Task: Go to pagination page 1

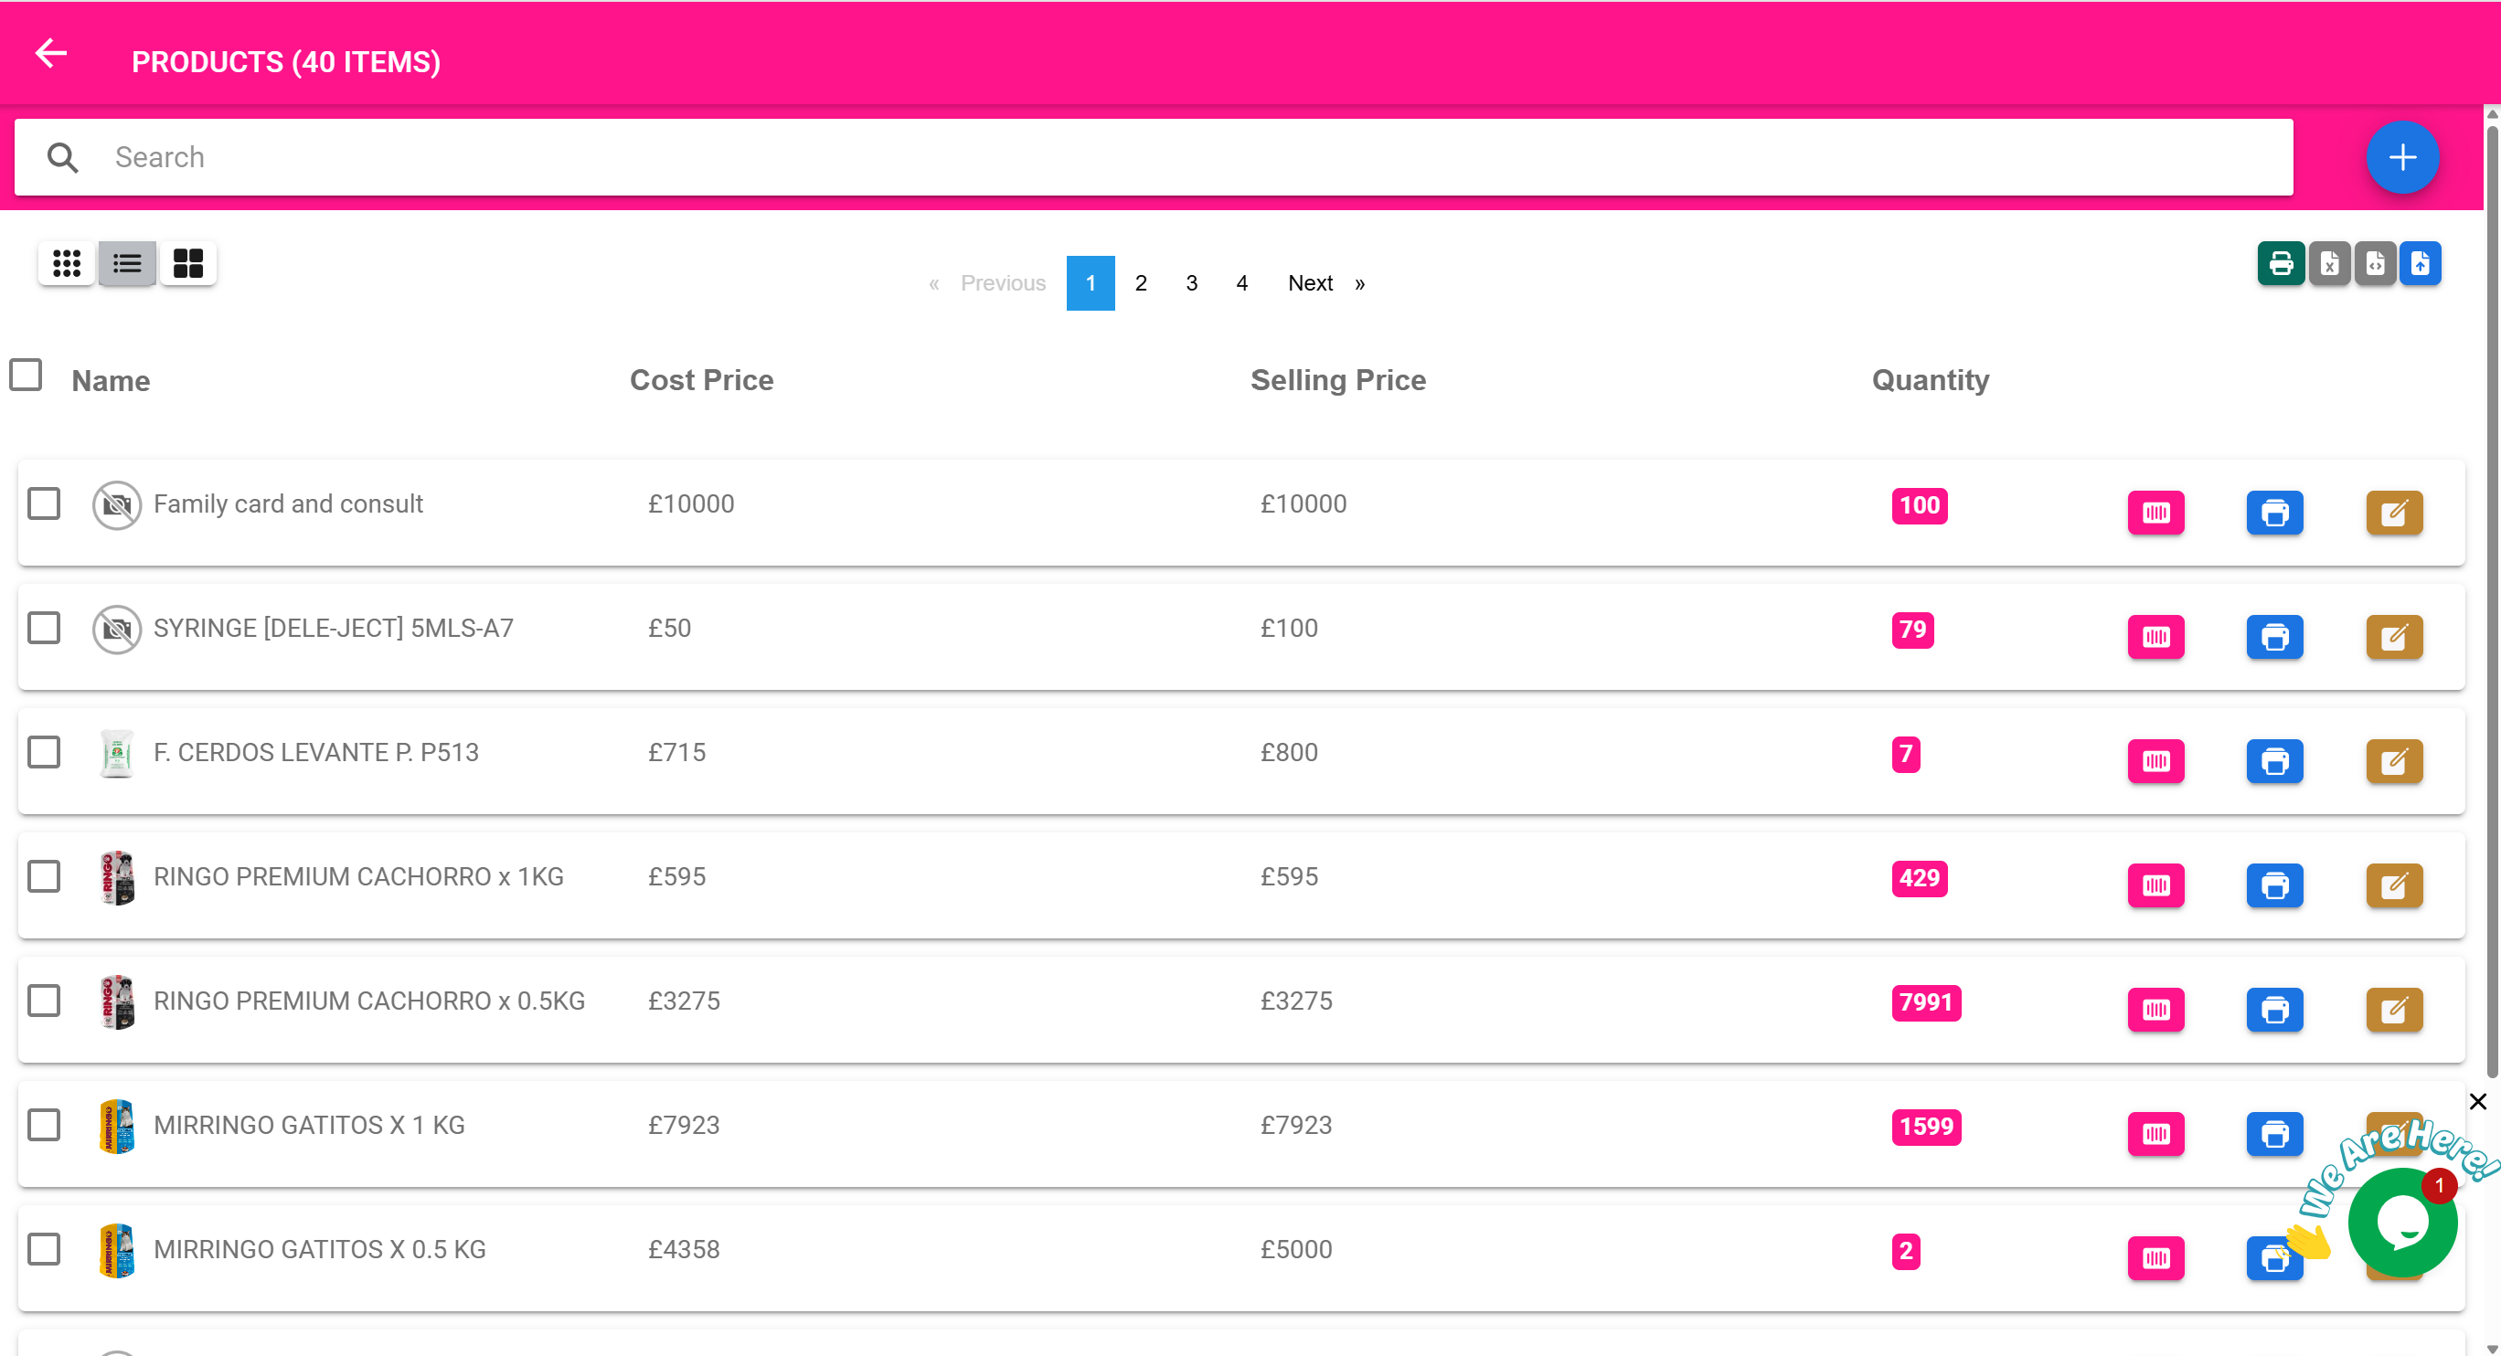Action: pos(1091,283)
